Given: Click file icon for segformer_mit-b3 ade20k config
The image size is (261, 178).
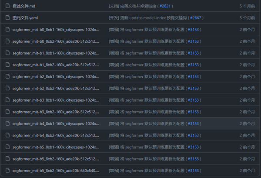Looking at the screenshot, I should [7, 112].
